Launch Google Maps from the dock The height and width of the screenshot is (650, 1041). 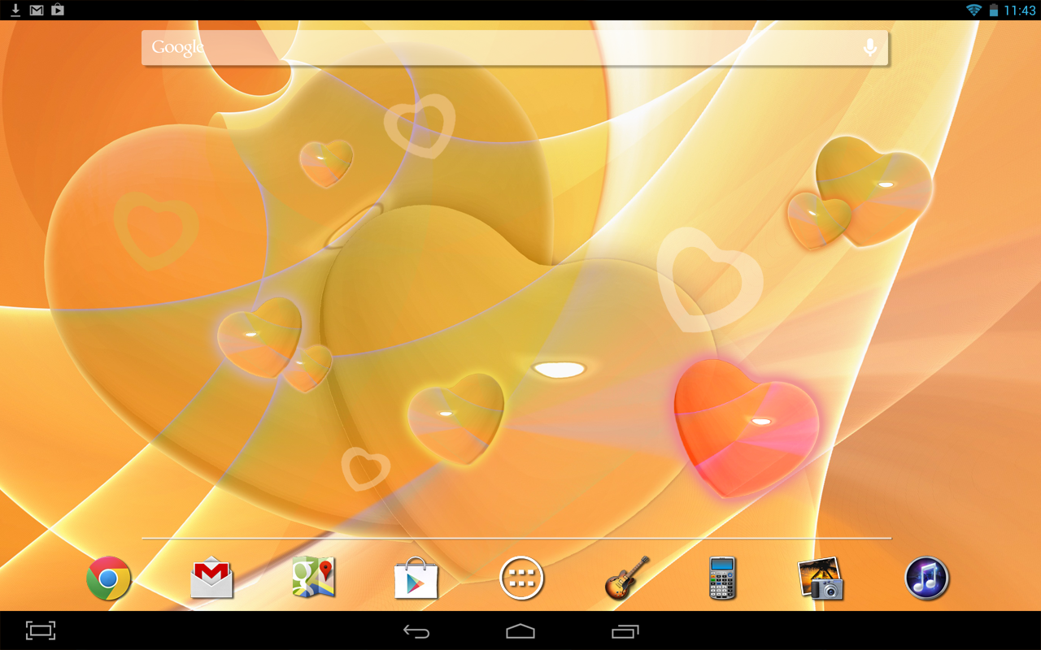(314, 578)
